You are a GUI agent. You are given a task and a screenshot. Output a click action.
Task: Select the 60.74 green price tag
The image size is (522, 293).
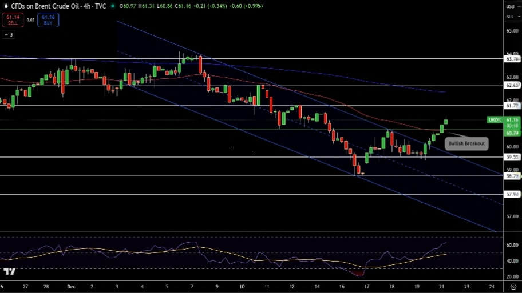click(512, 133)
